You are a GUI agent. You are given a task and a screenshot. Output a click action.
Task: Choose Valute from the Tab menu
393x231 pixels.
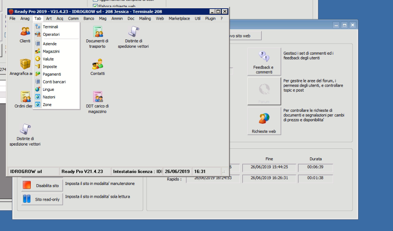tap(56, 59)
